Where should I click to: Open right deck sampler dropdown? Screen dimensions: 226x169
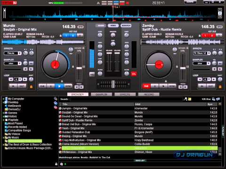tap(209, 63)
